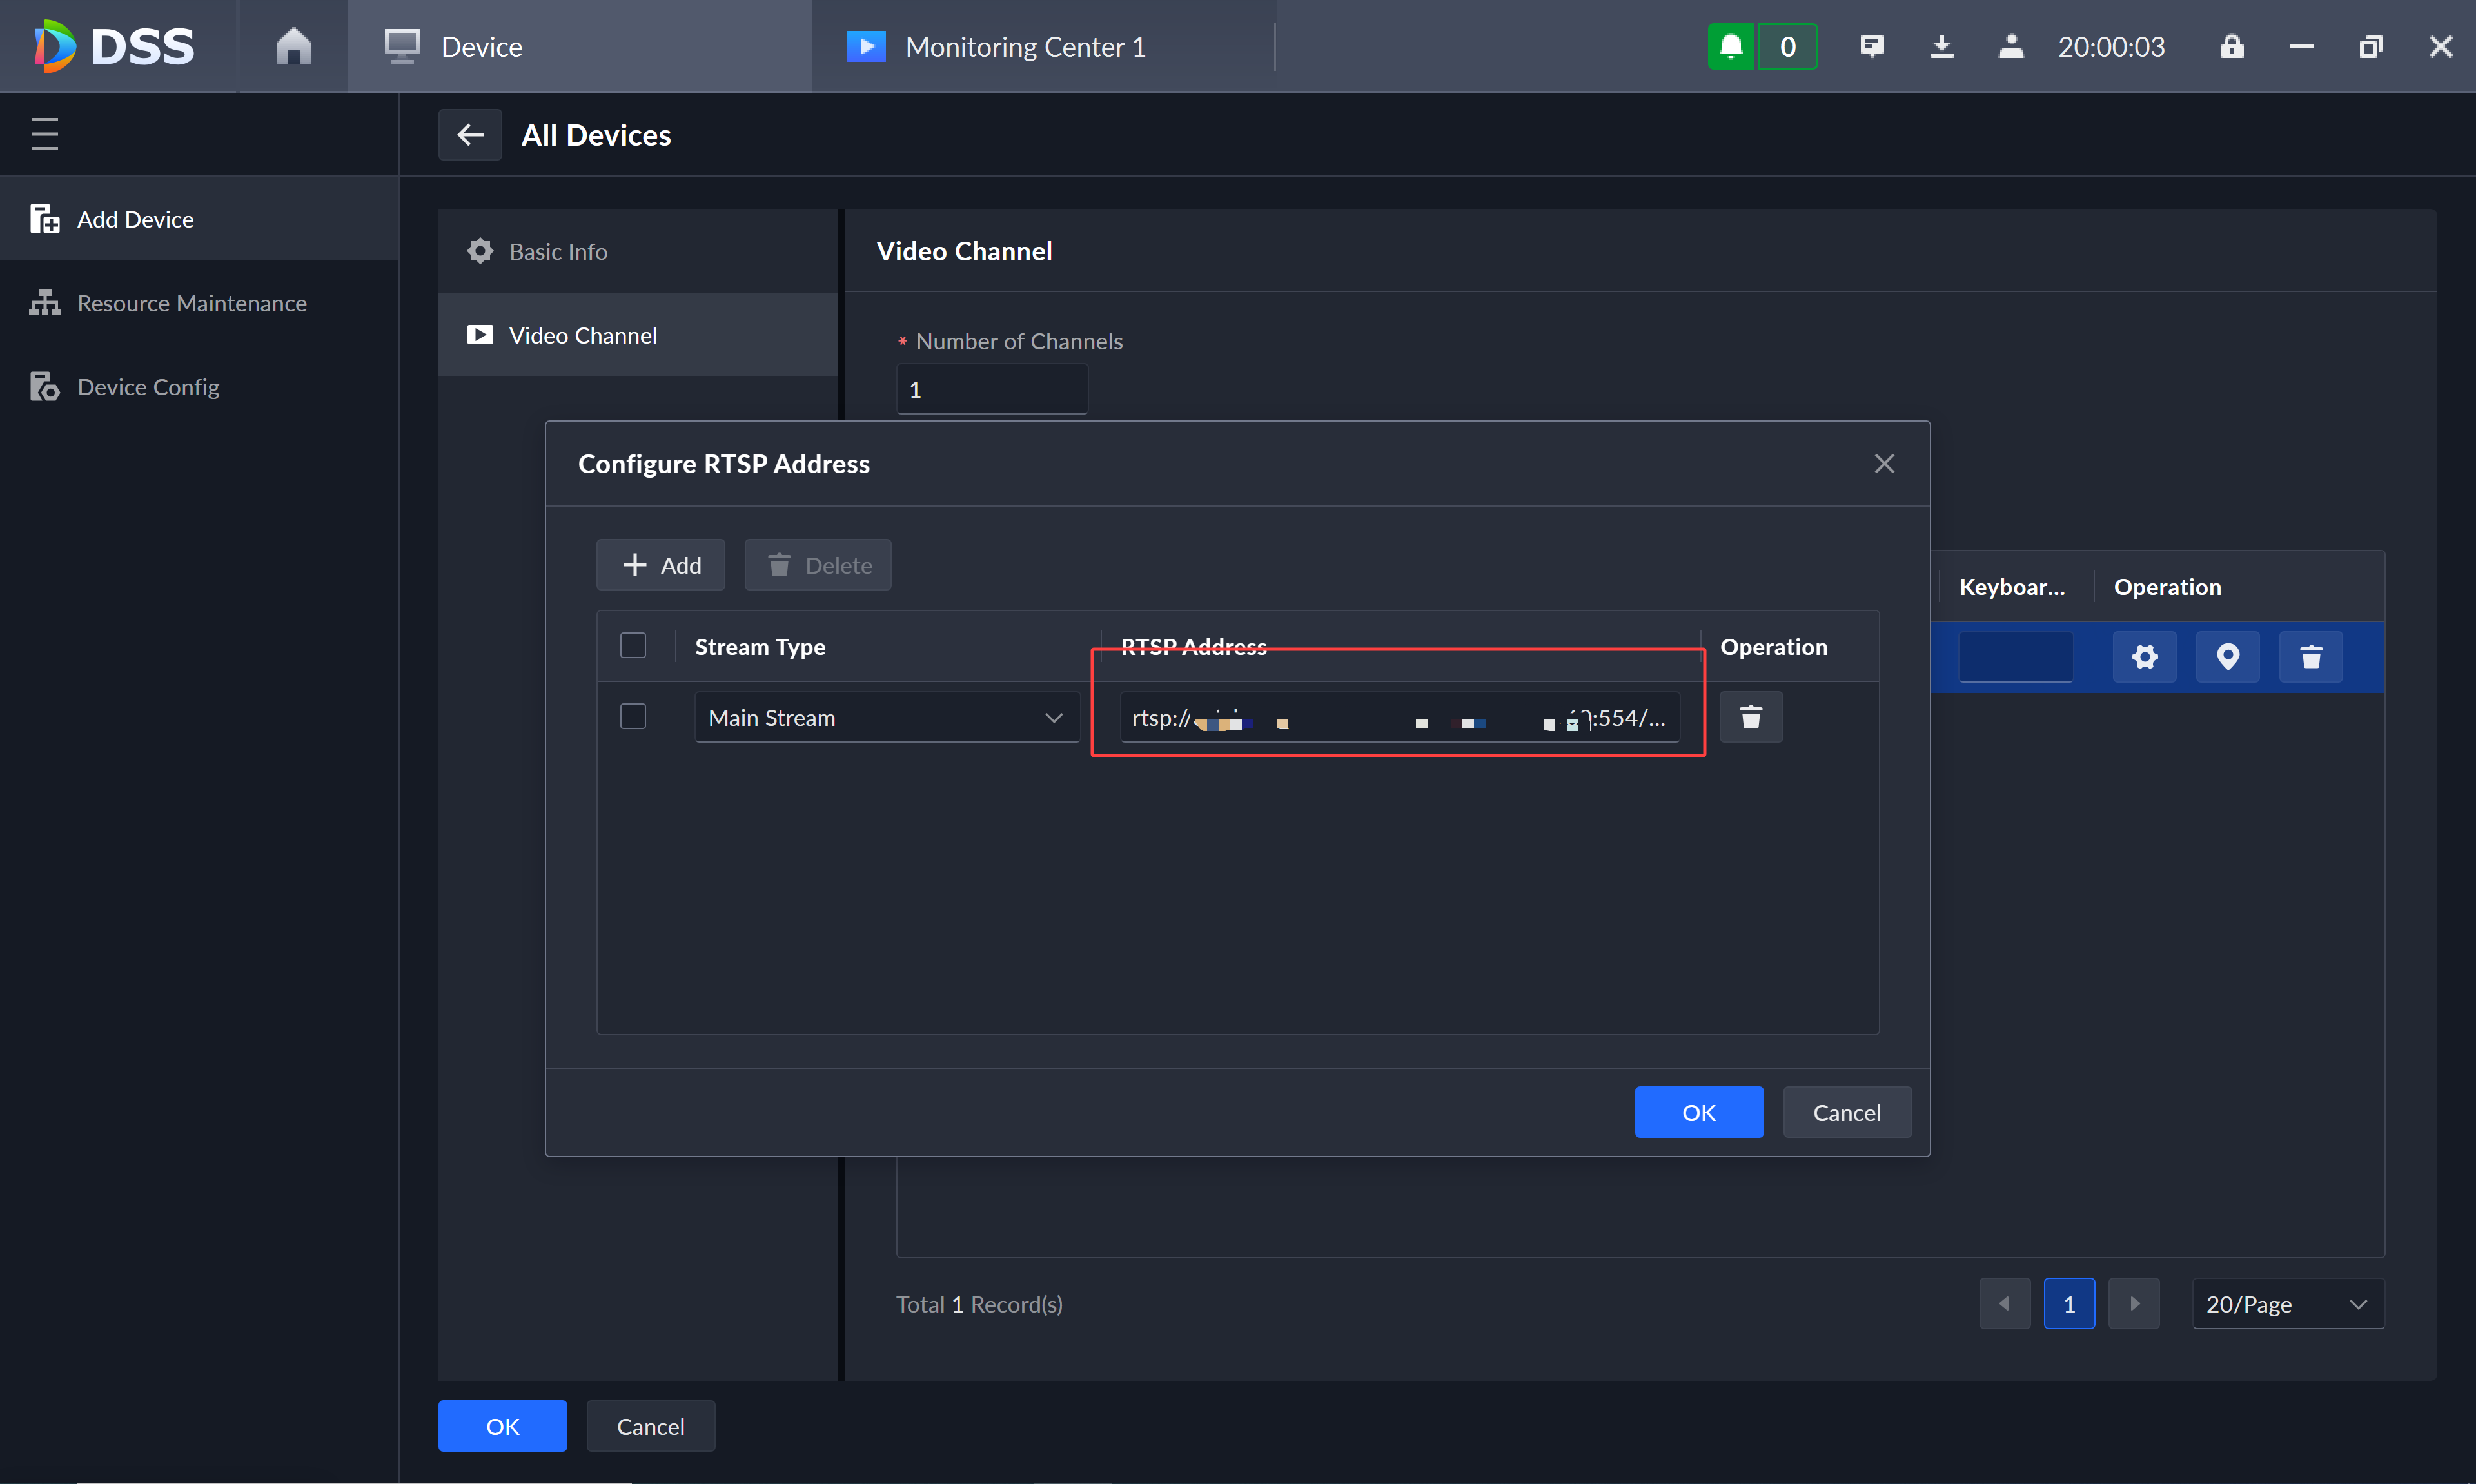Image resolution: width=2476 pixels, height=1484 pixels.
Task: Click the alarm count 0 badge
Action: coord(1788,46)
